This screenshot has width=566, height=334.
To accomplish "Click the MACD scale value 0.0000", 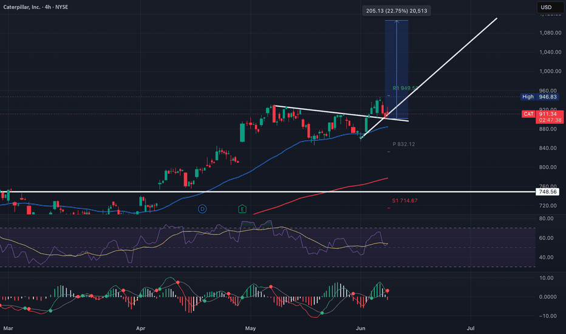I will 548,297.
